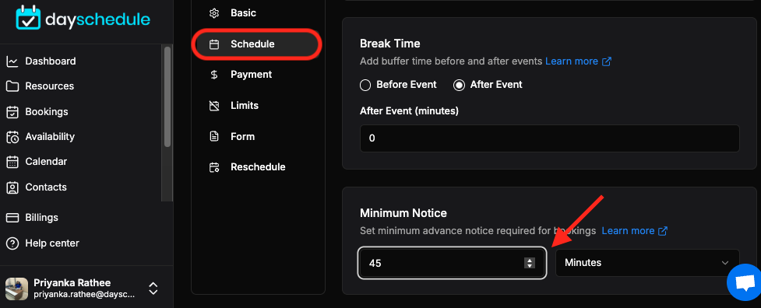The width and height of the screenshot is (761, 308).
Task: Click the Billings card icon
Action: pyautogui.click(x=12, y=218)
